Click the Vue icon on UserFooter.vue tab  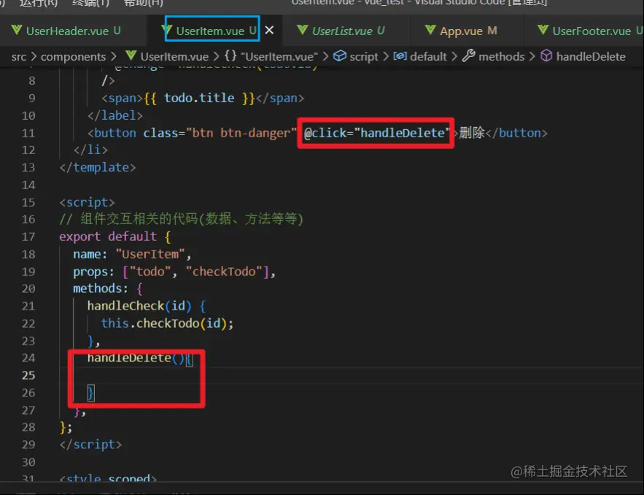(543, 30)
